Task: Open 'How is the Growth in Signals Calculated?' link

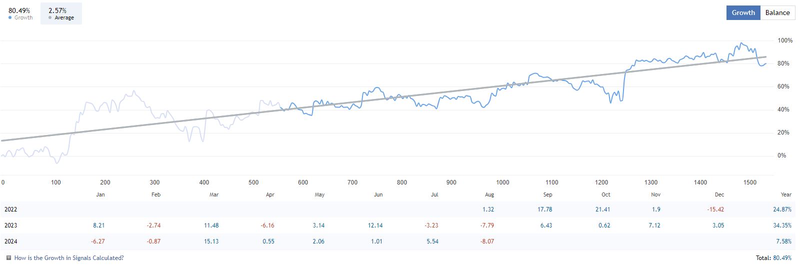Action: [x=69, y=258]
